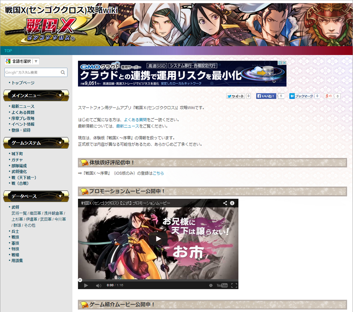Image resolution: width=353 pixels, height=312 pixels.
Task: Collapse the データベース sidebar section
Action: pyautogui.click(x=36, y=196)
